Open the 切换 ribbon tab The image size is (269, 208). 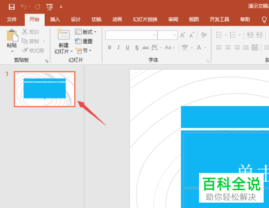click(96, 19)
